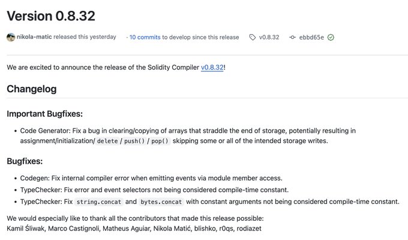This screenshot has width=408, height=240.
Task: Click the string.concat code snippet
Action: 101,202
